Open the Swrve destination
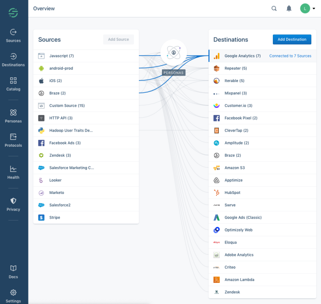Screen dimensions: 321x304 [x=262, y=205]
